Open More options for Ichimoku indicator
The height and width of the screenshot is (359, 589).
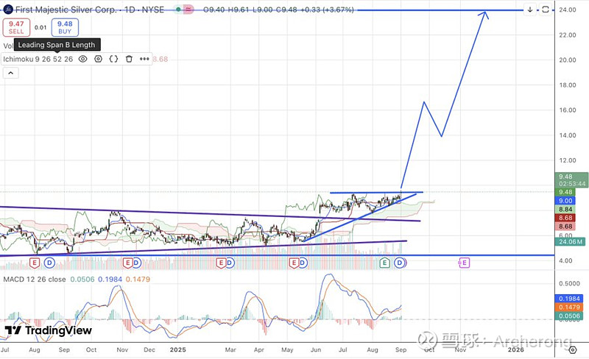click(x=144, y=59)
